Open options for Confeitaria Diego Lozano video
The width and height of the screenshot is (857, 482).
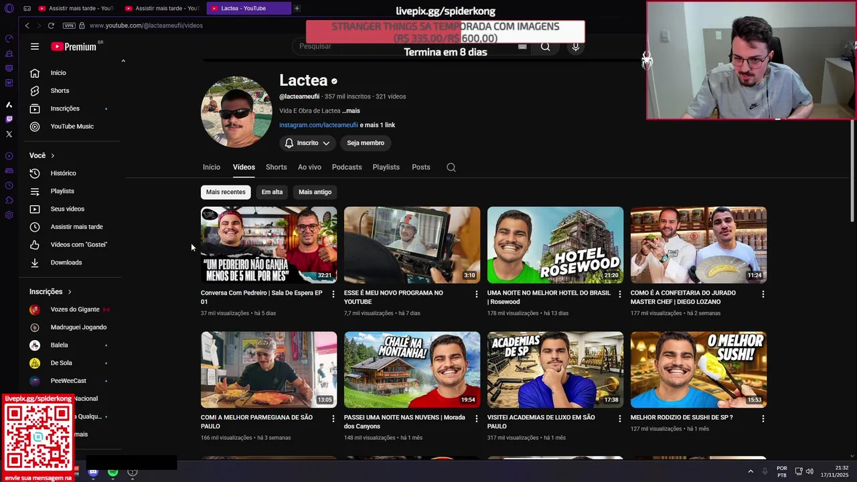coord(763,294)
